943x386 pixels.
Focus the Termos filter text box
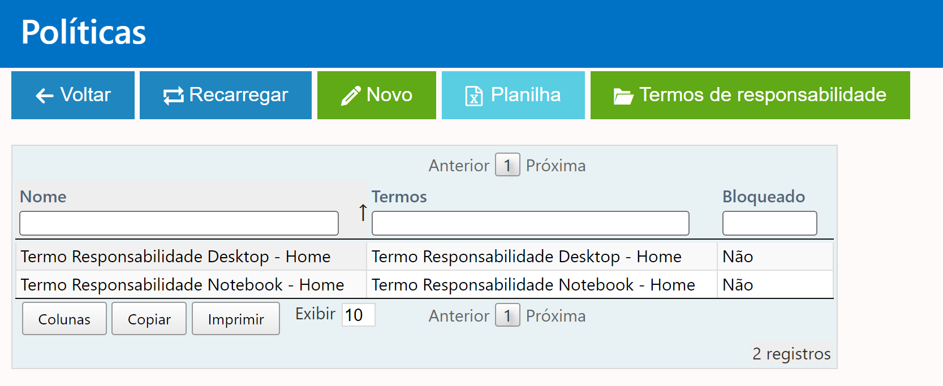pyautogui.click(x=530, y=223)
